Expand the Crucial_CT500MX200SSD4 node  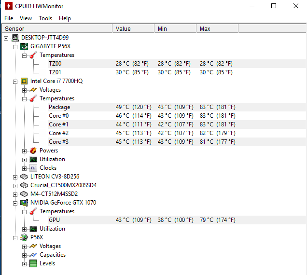(x=15, y=186)
